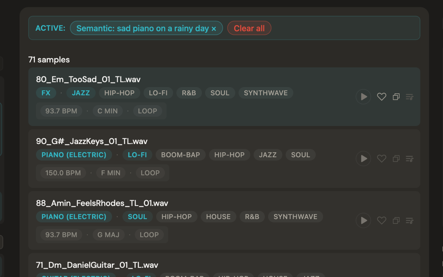
Task: Copy the 80_Em_TooSad sample with the duplicate icon
Action: coord(396,97)
